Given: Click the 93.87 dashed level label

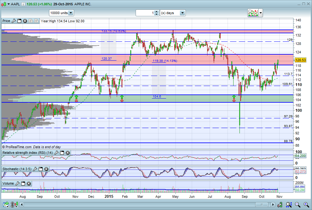Looking at the screenshot, I should [288, 126].
